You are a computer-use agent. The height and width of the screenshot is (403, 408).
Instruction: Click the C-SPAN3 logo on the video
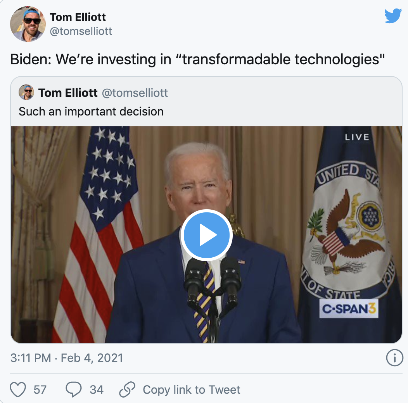[x=349, y=309]
